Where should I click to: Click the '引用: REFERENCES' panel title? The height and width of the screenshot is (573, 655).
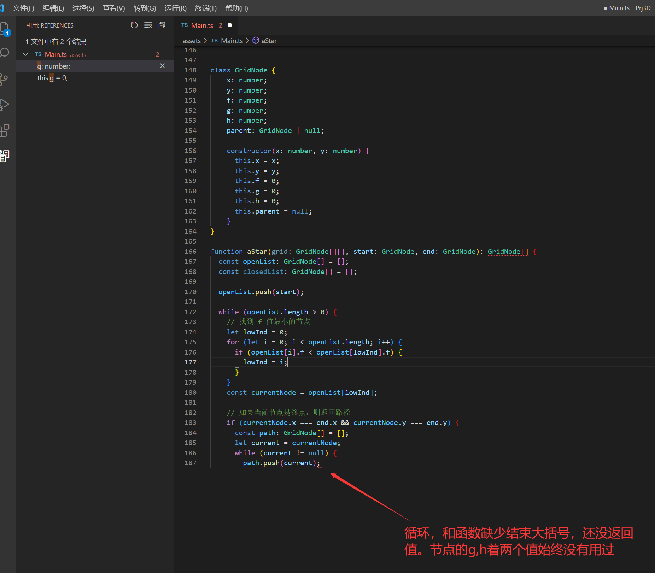point(50,25)
